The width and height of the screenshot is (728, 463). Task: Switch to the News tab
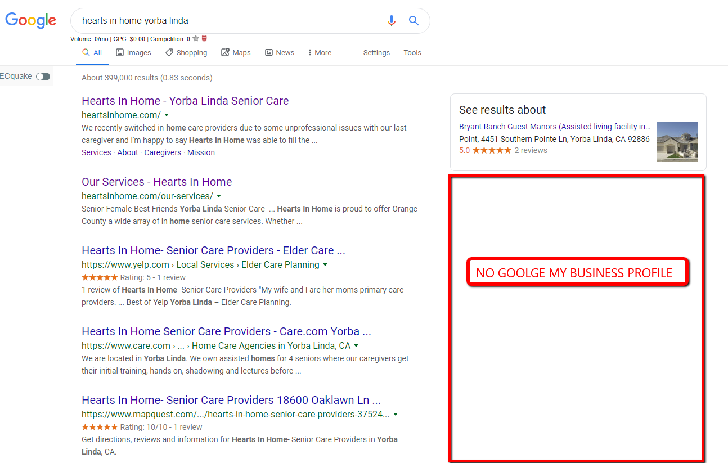coord(280,52)
